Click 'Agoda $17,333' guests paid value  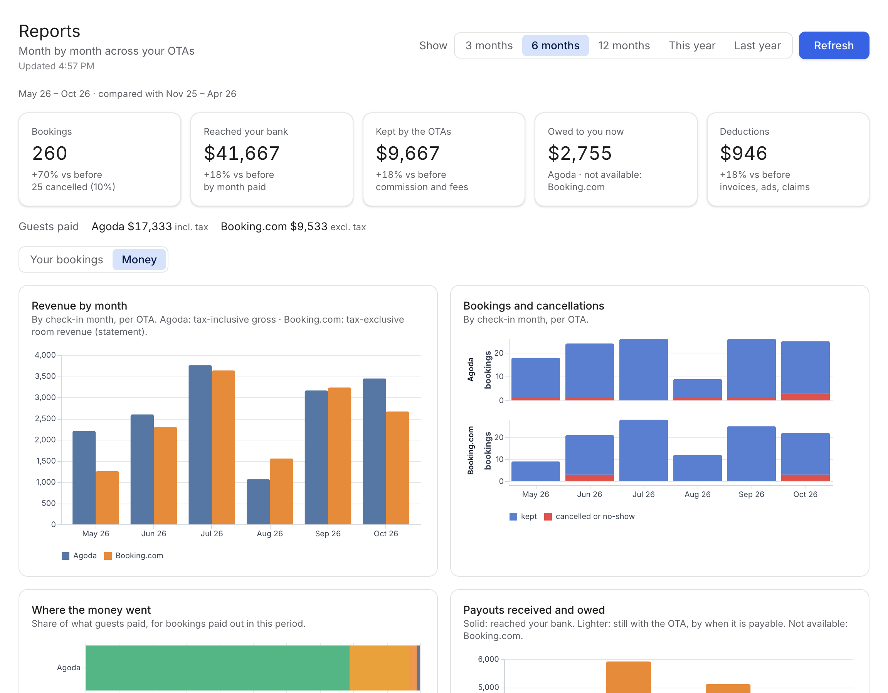click(x=132, y=227)
